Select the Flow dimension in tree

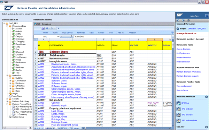coord(17,49)
